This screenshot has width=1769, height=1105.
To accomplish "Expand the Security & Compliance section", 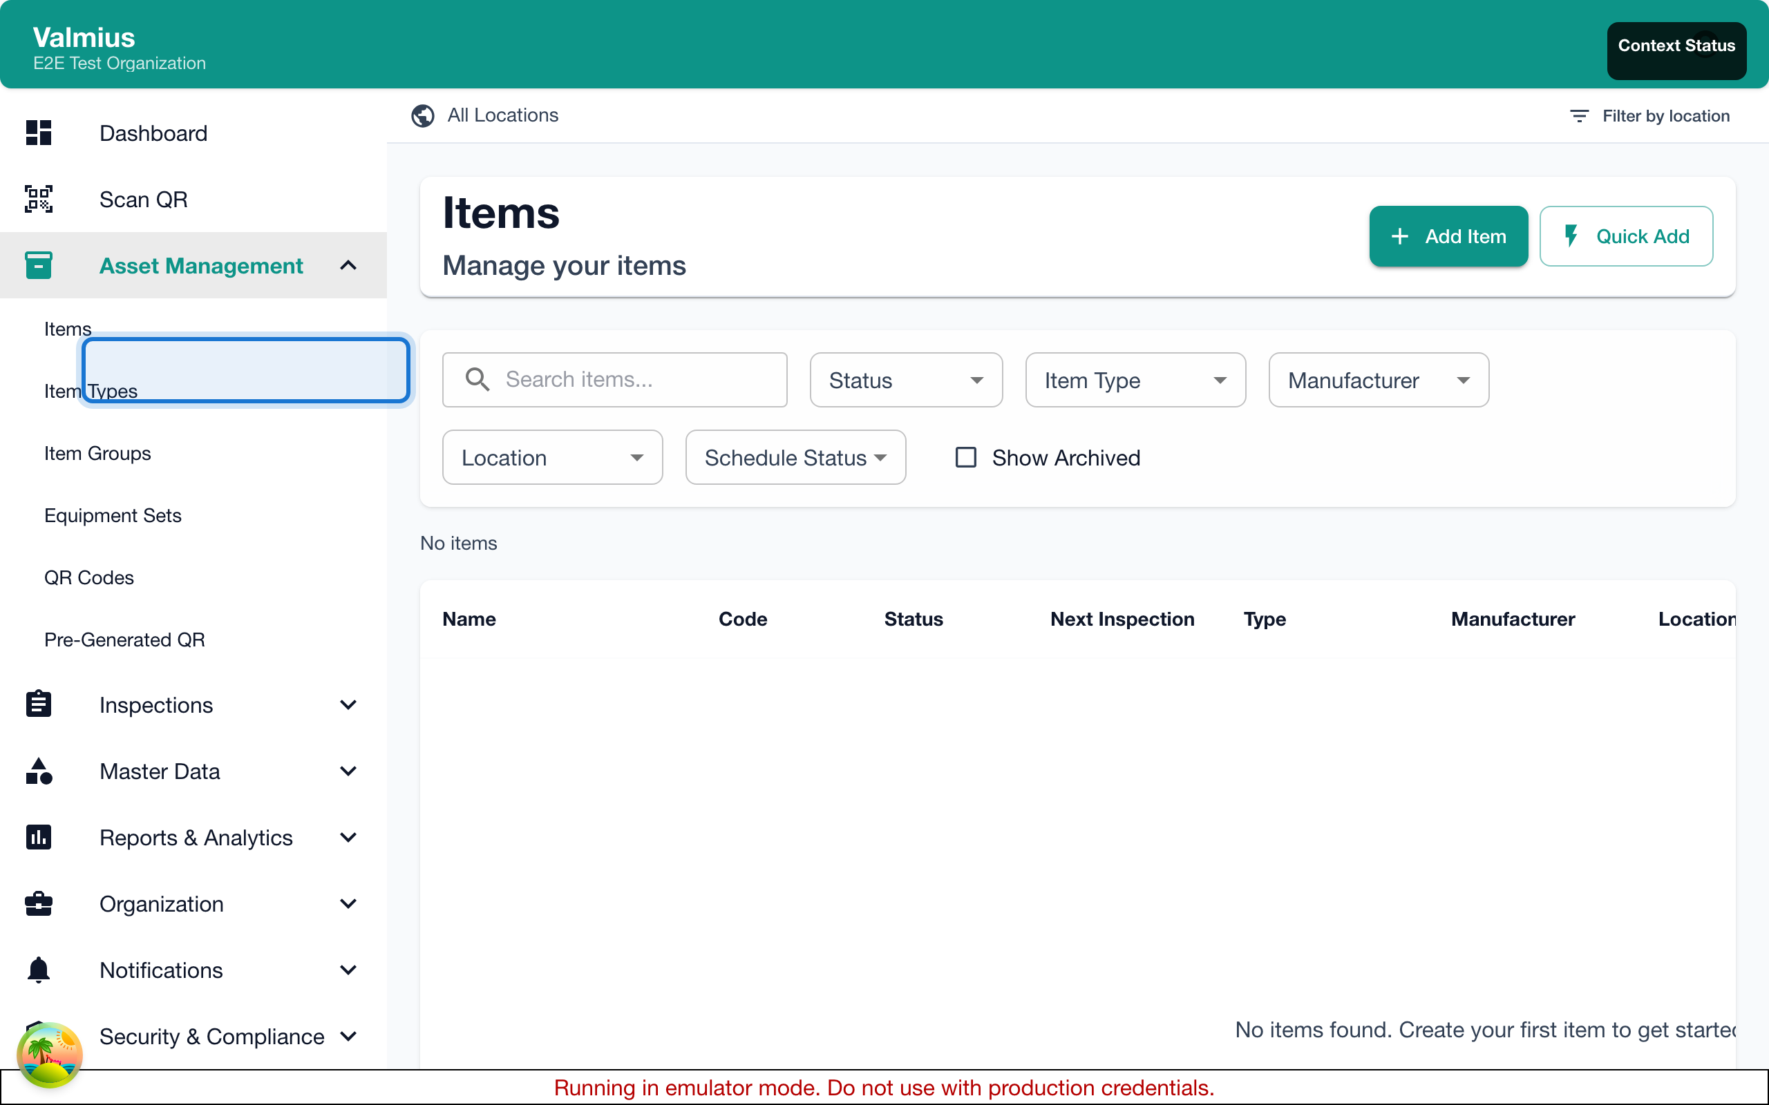I will (349, 1035).
